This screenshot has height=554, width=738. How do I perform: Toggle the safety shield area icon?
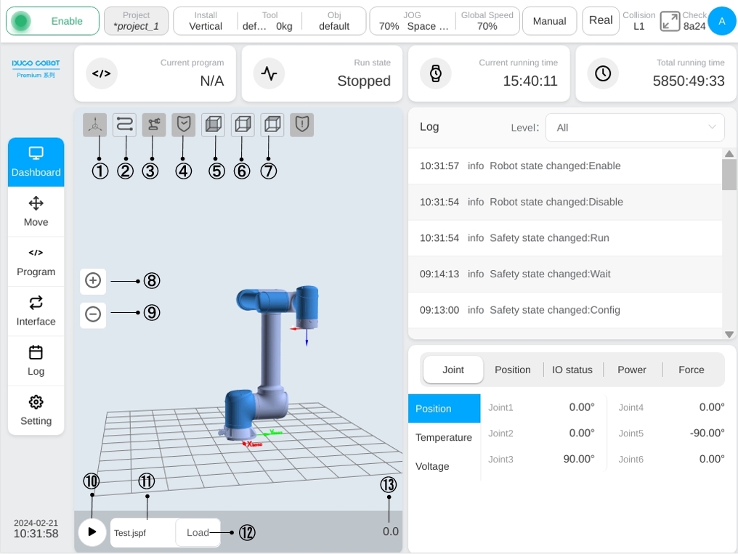[x=184, y=125]
